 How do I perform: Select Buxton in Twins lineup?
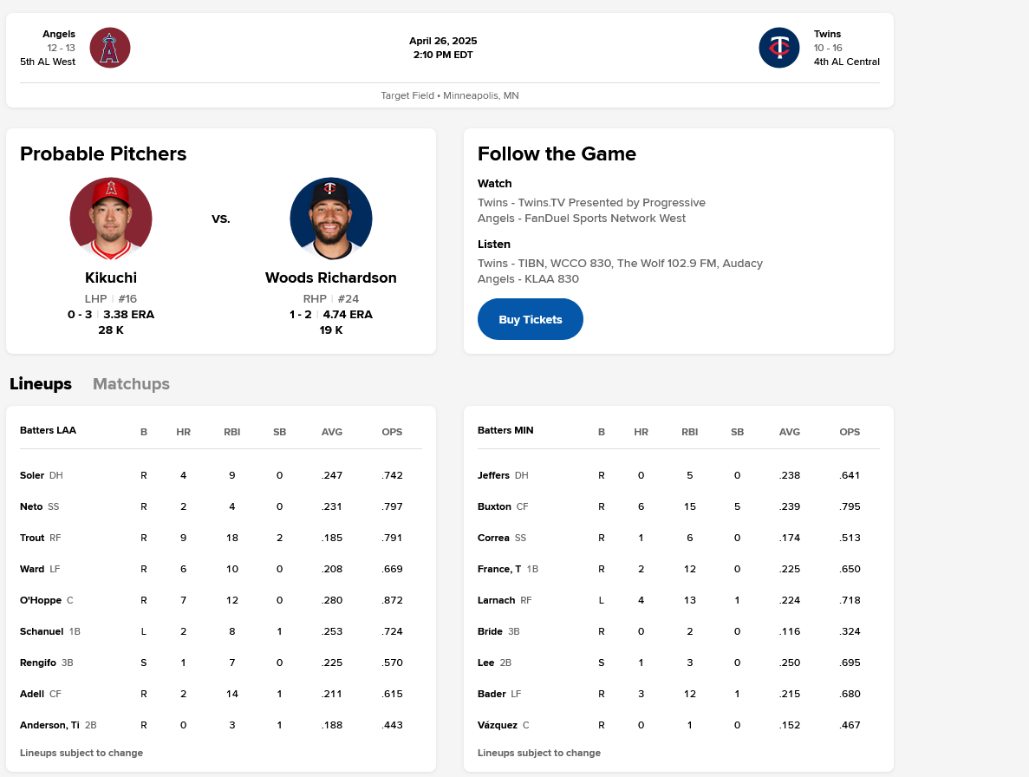pos(494,506)
